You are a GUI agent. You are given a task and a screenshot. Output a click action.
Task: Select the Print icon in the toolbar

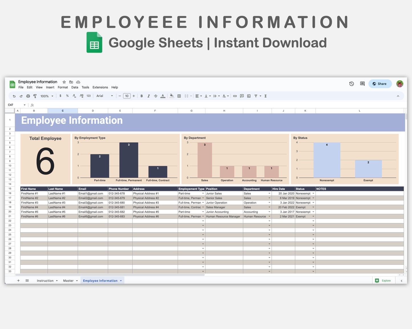28,96
